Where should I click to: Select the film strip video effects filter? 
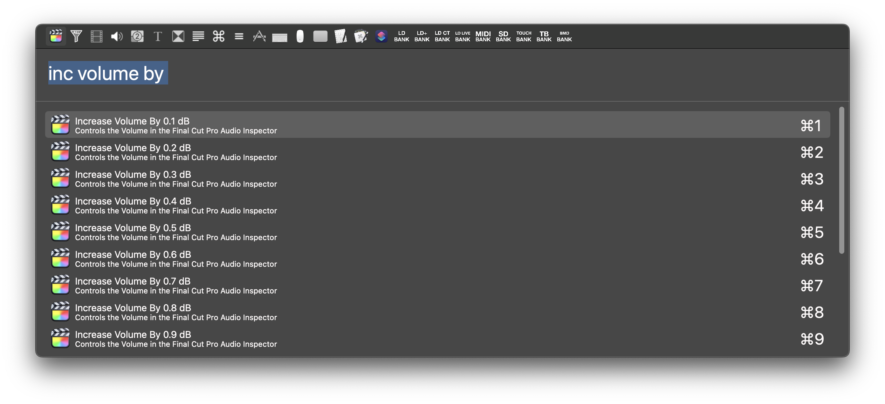[97, 36]
